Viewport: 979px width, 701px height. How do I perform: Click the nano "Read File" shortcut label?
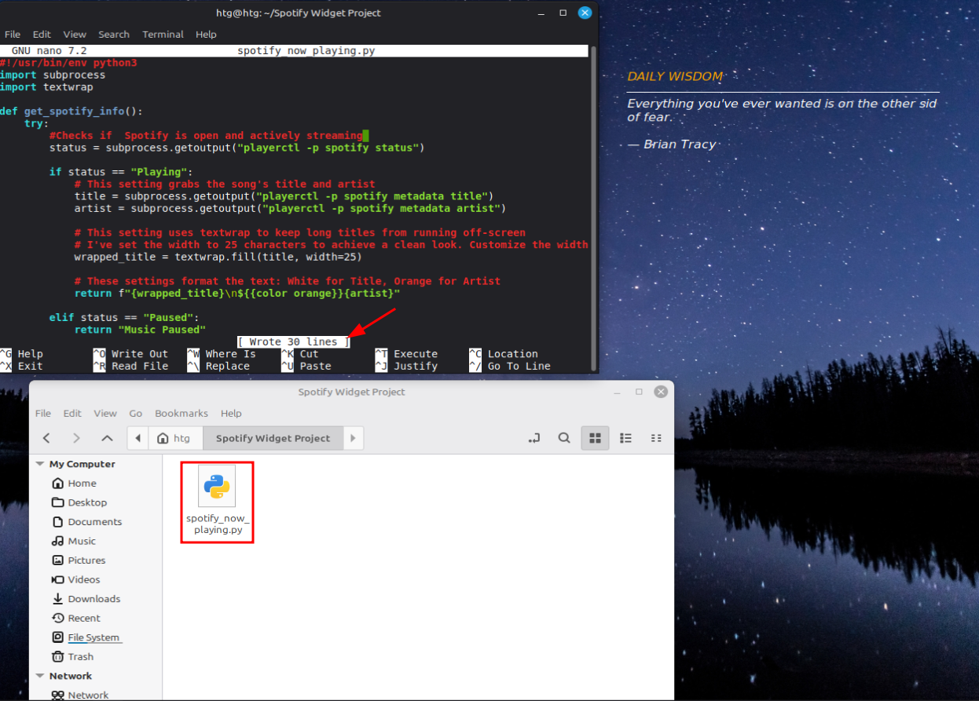point(140,367)
